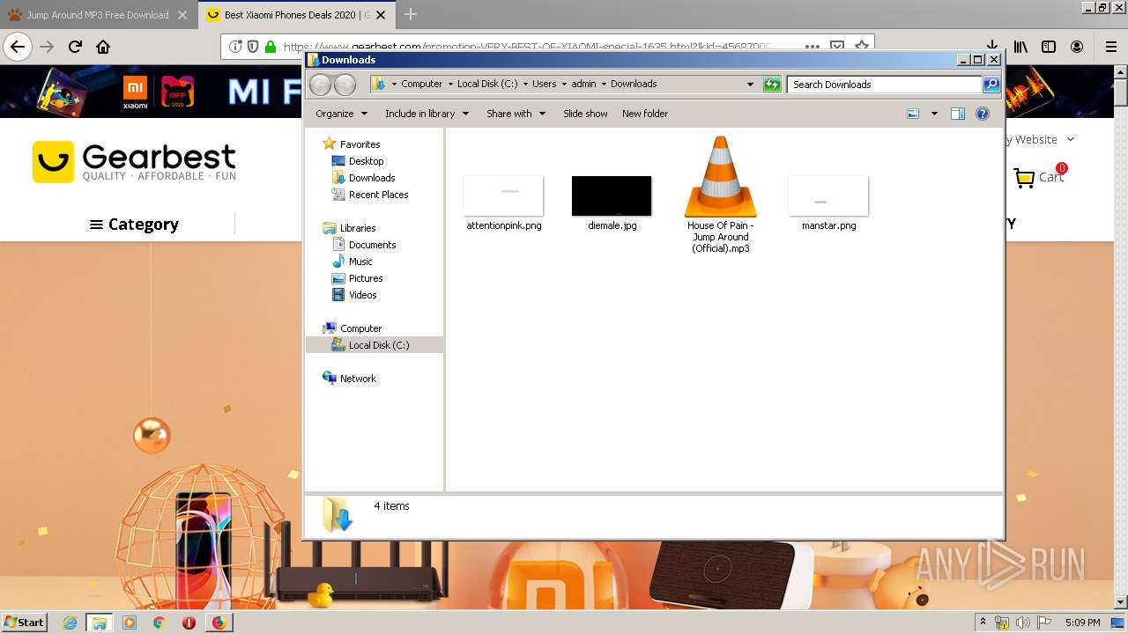Image resolution: width=1128 pixels, height=634 pixels.
Task: Open the Gearbest shopping Cart
Action: tap(1039, 176)
